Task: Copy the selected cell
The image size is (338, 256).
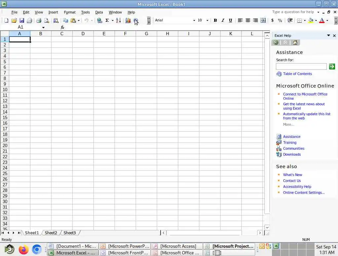Action: [x=66, y=20]
